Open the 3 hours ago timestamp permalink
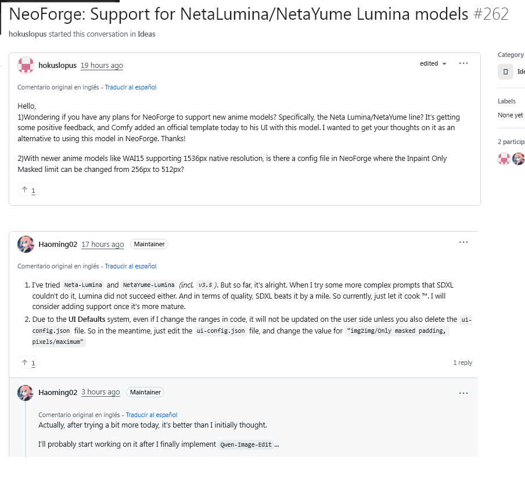 (x=100, y=392)
